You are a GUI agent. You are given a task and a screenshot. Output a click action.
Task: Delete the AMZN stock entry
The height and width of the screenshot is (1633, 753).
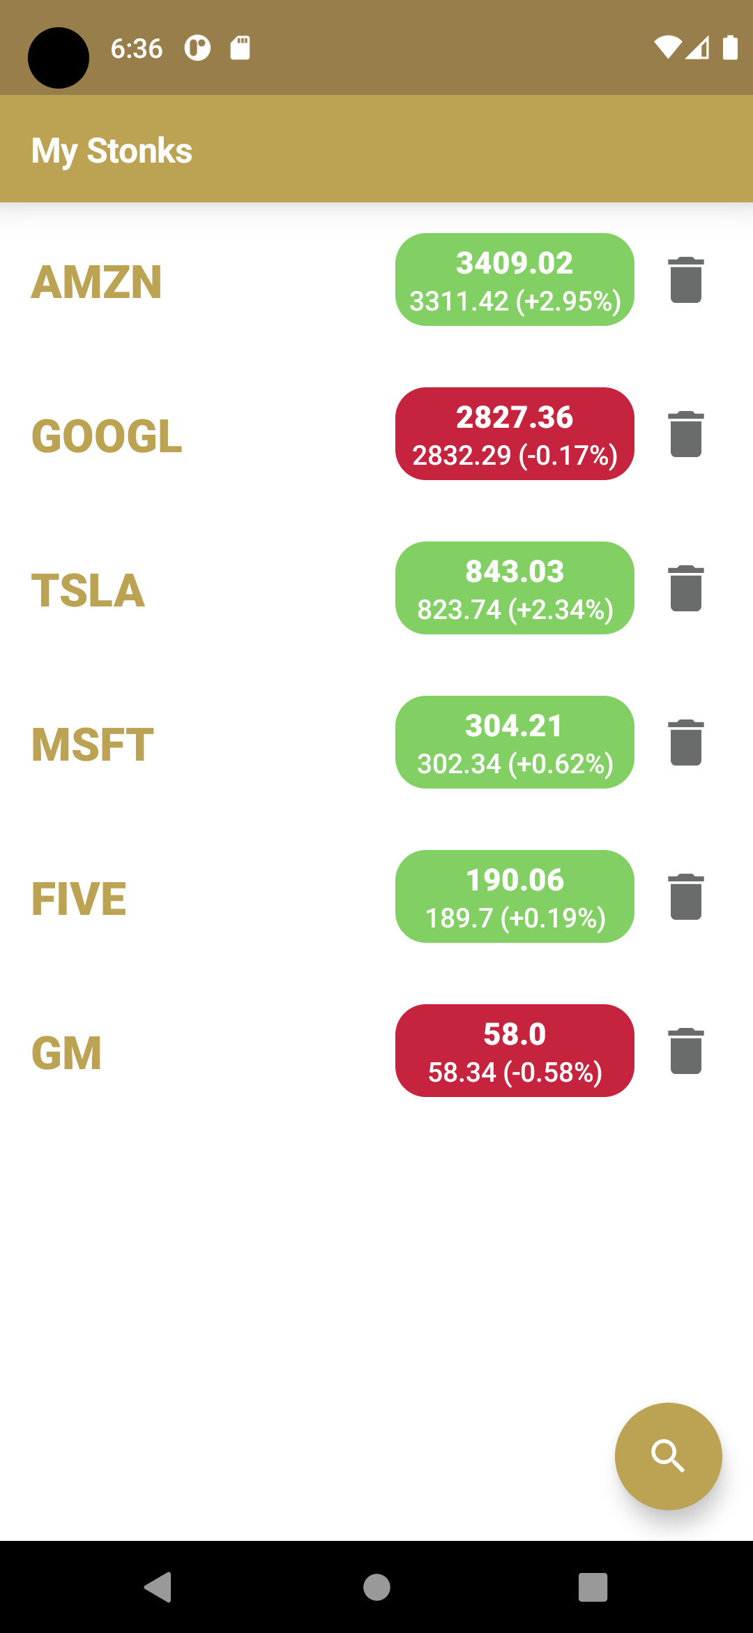tap(685, 280)
